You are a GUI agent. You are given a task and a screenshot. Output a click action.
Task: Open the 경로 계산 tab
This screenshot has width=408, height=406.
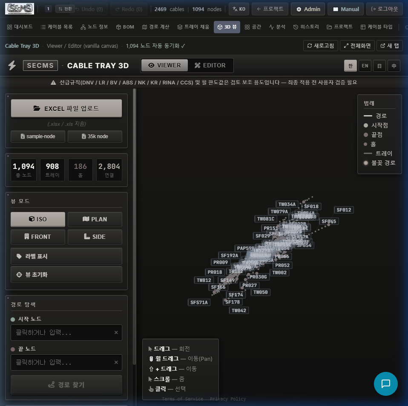(x=156, y=27)
